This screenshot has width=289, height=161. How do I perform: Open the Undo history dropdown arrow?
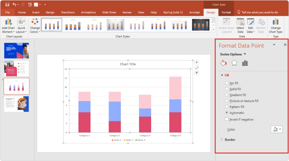[x=18, y=5]
